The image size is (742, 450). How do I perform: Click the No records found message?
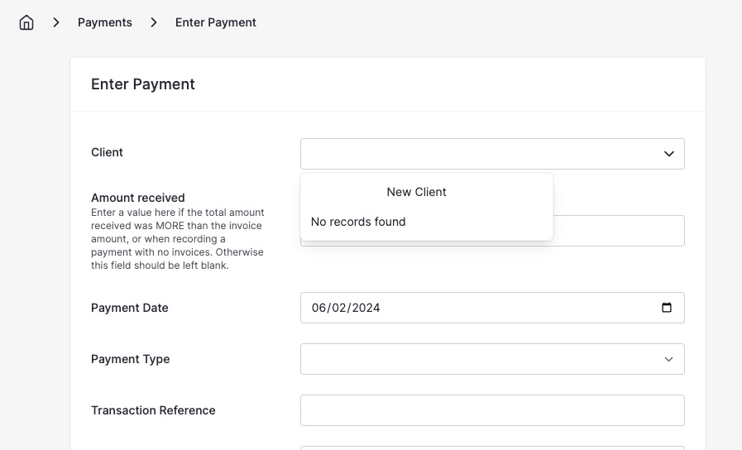pyautogui.click(x=358, y=222)
